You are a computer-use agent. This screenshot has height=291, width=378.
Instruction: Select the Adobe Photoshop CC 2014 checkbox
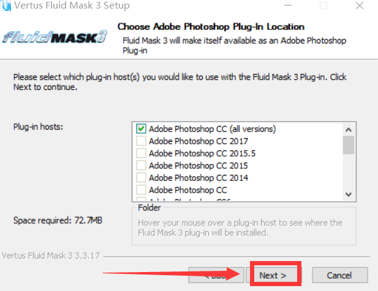[141, 178]
